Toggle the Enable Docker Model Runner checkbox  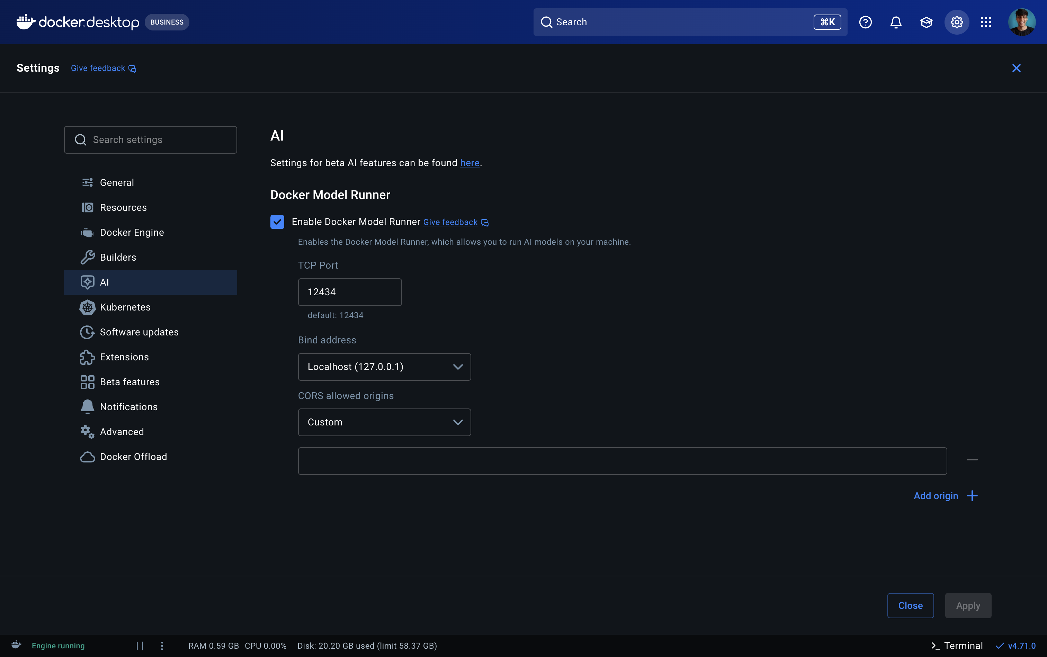[x=277, y=222]
